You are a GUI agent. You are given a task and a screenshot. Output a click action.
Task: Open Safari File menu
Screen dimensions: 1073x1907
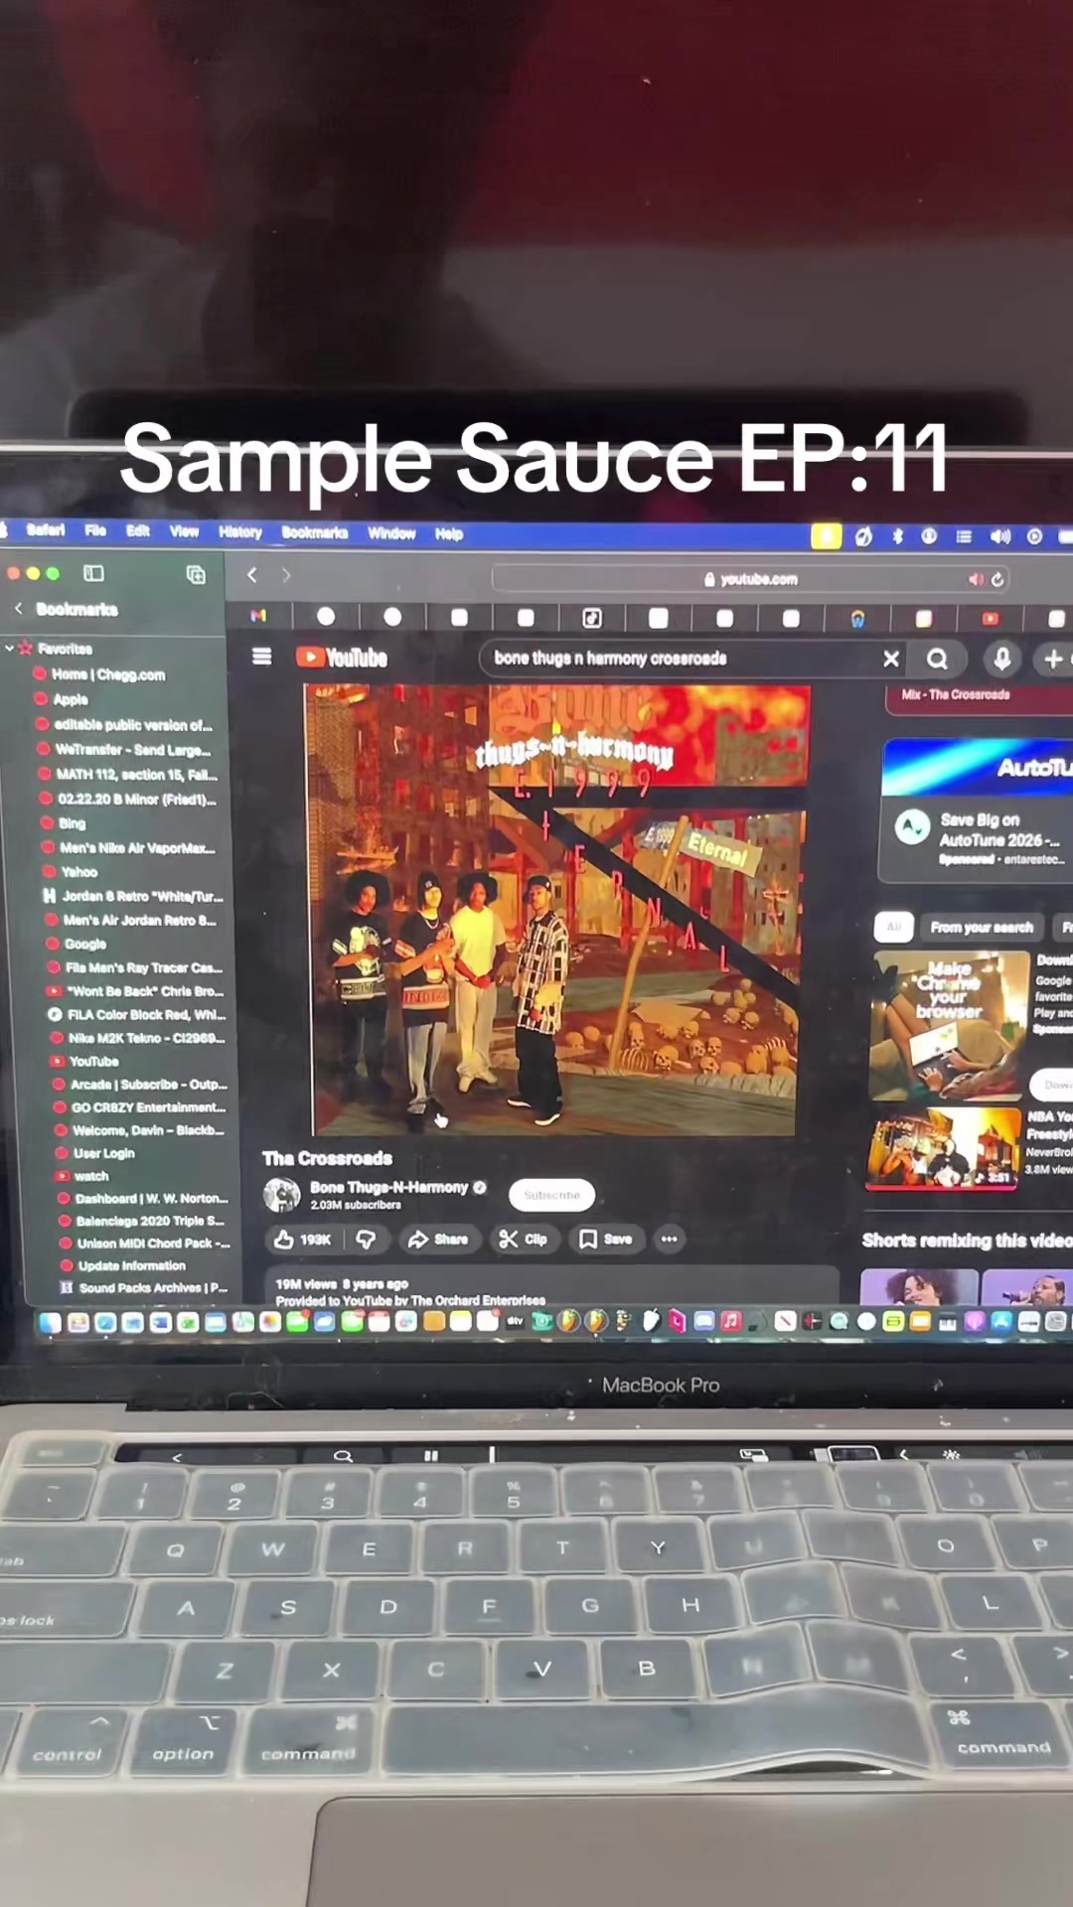95,531
